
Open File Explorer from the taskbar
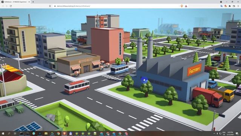coord(46,133)
